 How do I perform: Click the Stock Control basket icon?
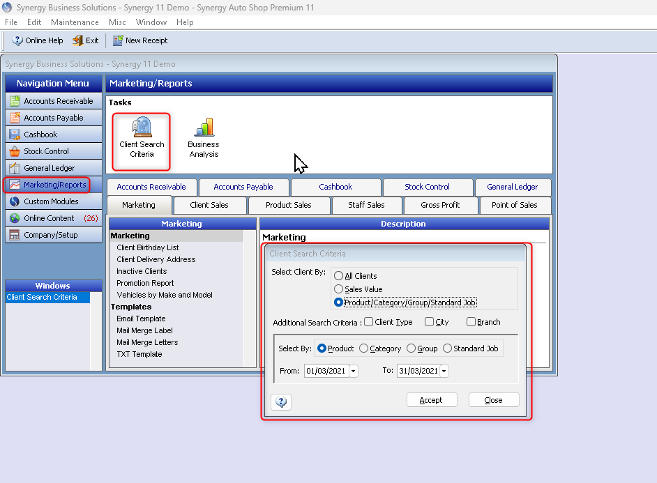(15, 151)
